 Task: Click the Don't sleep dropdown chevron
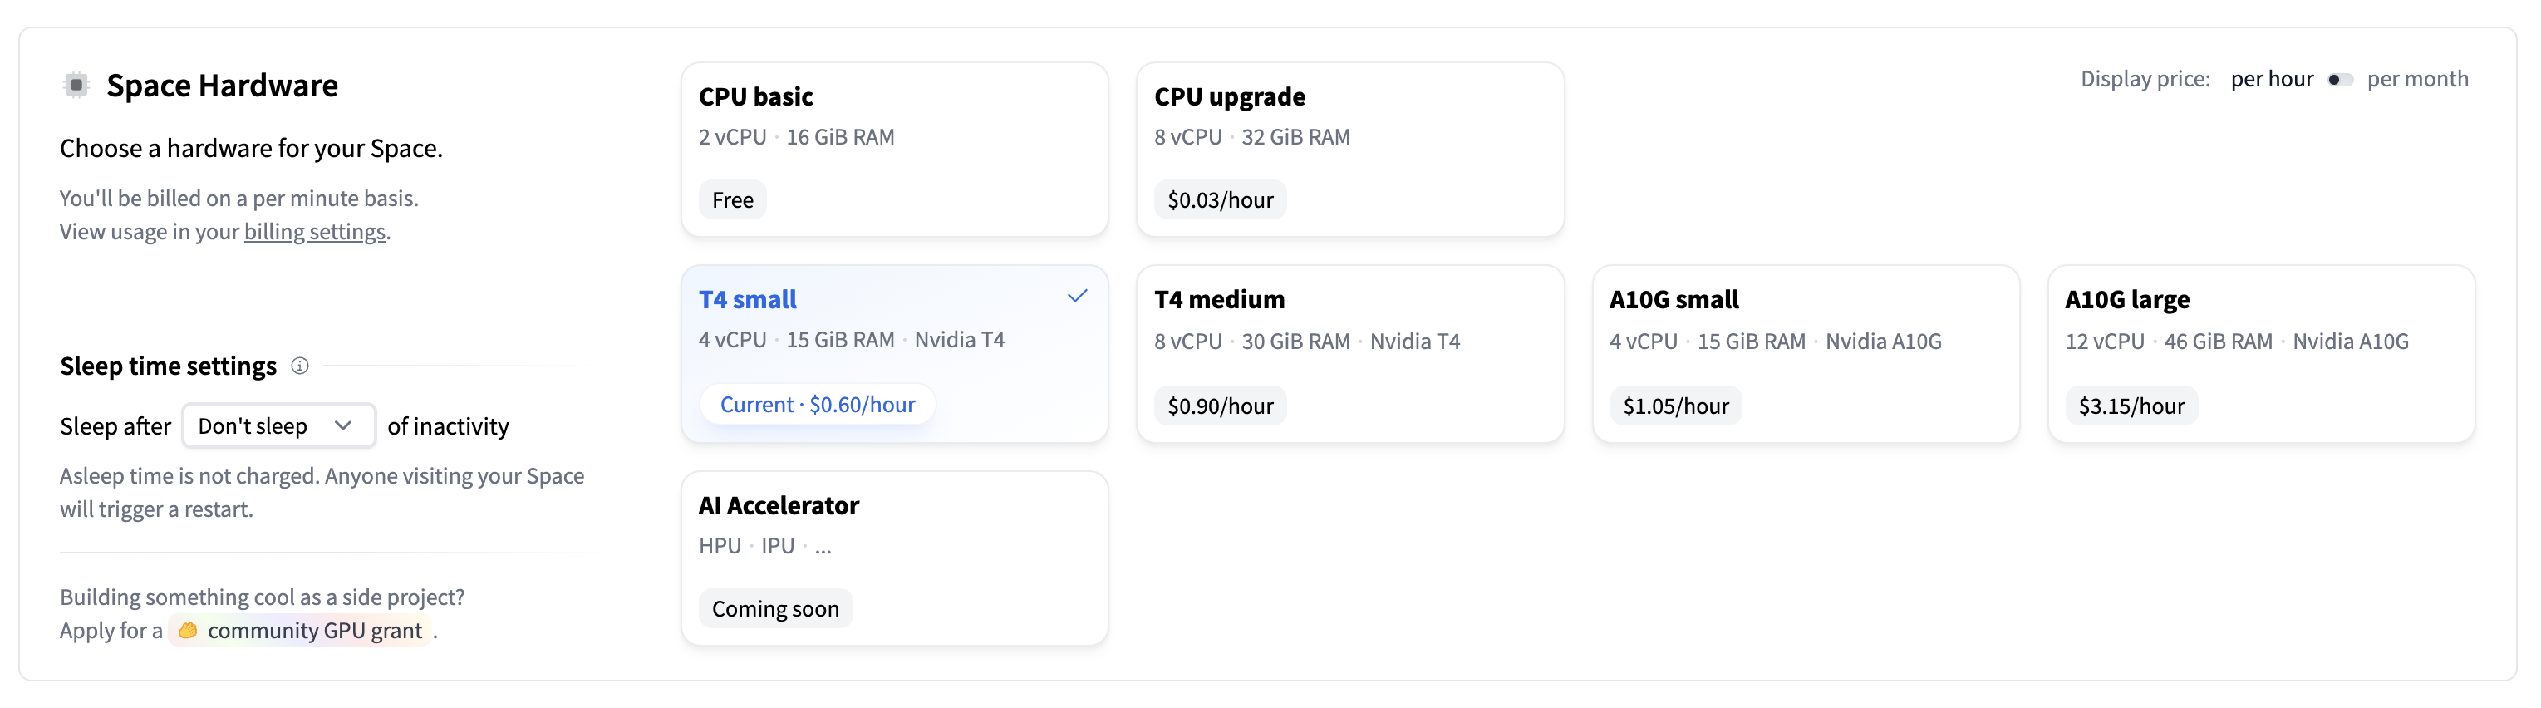[x=343, y=426]
